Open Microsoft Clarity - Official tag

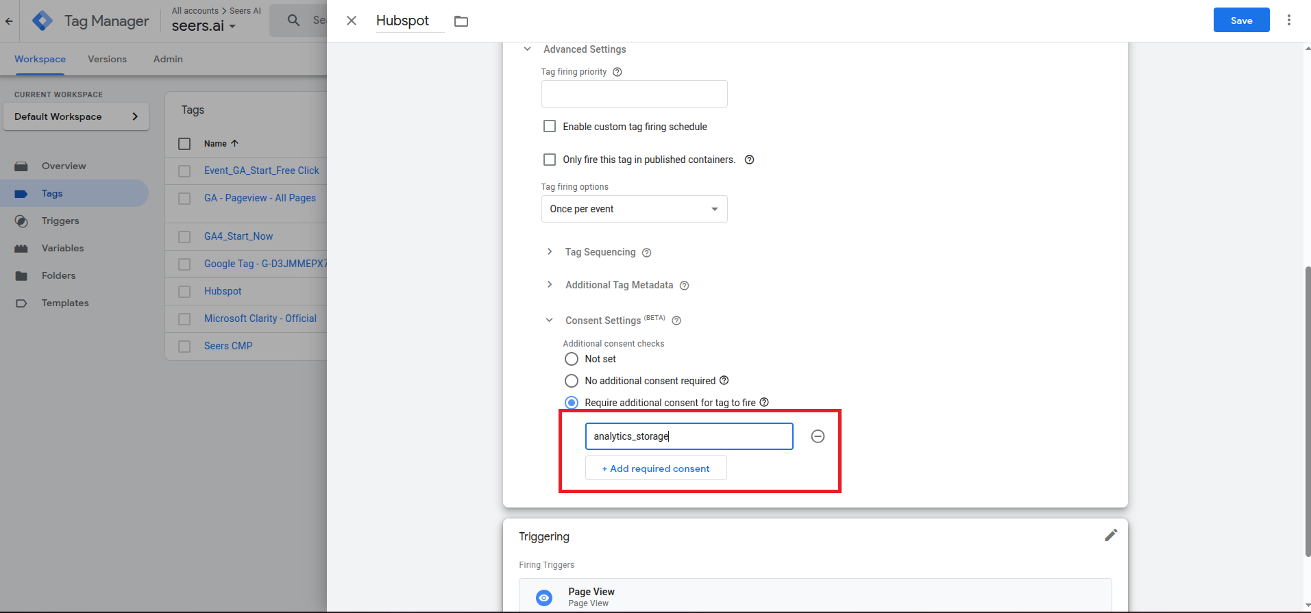click(260, 318)
